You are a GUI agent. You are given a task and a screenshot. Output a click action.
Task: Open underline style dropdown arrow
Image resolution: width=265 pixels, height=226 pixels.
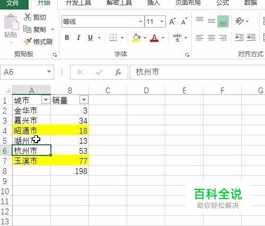[99, 38]
